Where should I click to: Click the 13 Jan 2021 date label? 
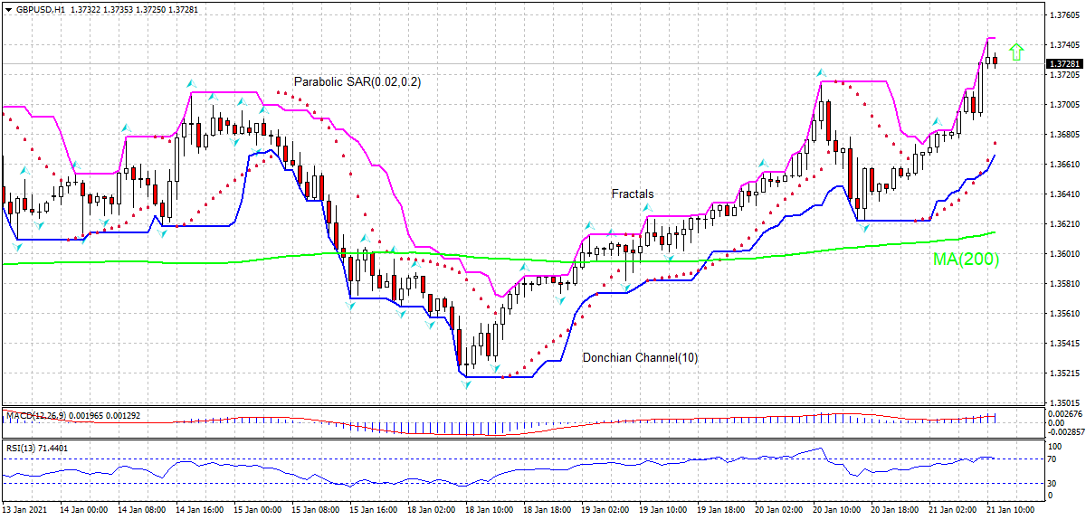point(24,510)
